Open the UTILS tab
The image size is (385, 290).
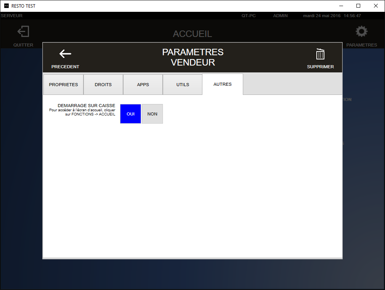183,85
